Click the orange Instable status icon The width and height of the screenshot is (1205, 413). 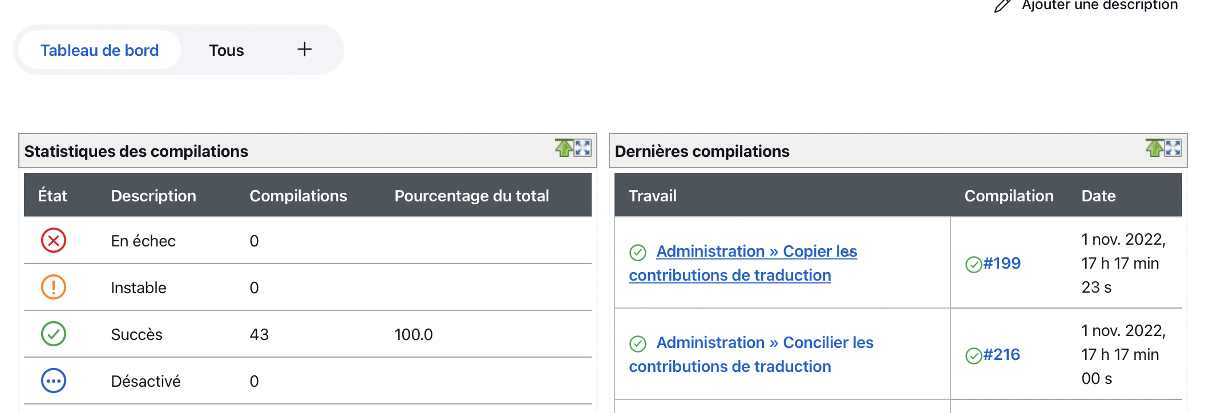(54, 288)
